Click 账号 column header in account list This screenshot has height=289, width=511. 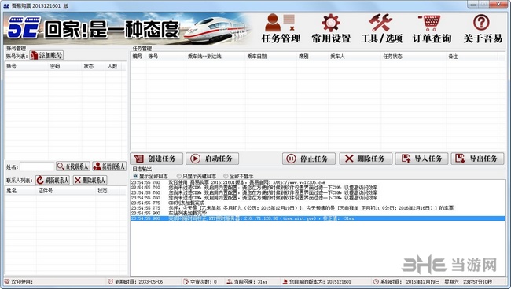pyautogui.click(x=26, y=66)
